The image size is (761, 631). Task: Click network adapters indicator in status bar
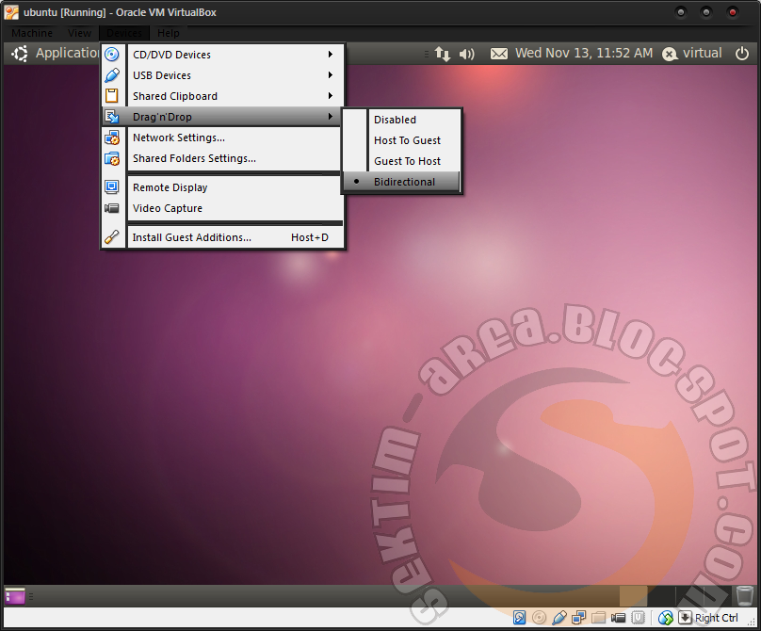click(579, 618)
